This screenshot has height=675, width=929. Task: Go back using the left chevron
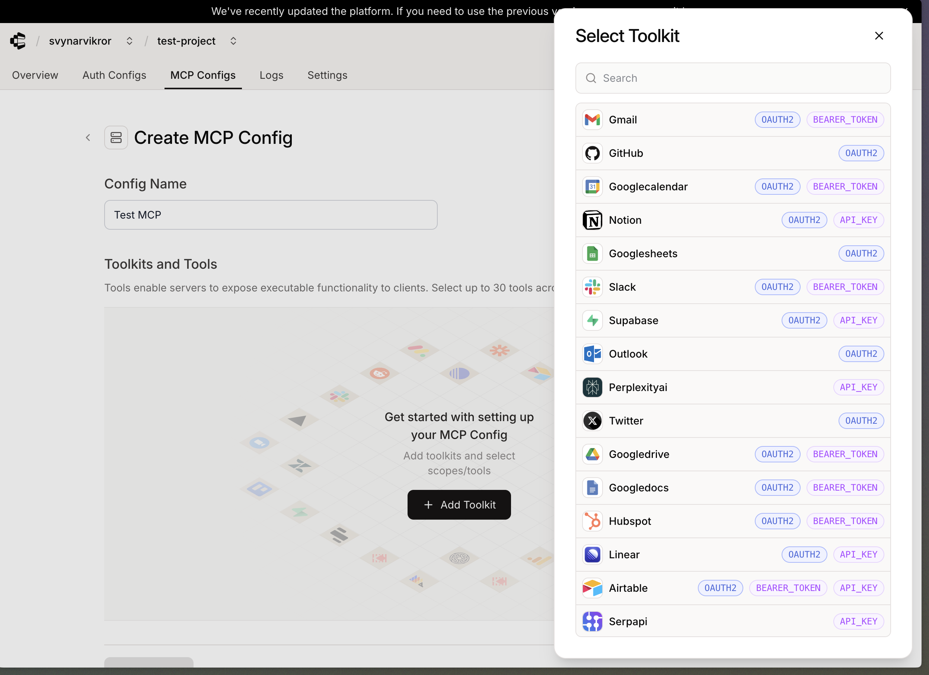pyautogui.click(x=88, y=138)
